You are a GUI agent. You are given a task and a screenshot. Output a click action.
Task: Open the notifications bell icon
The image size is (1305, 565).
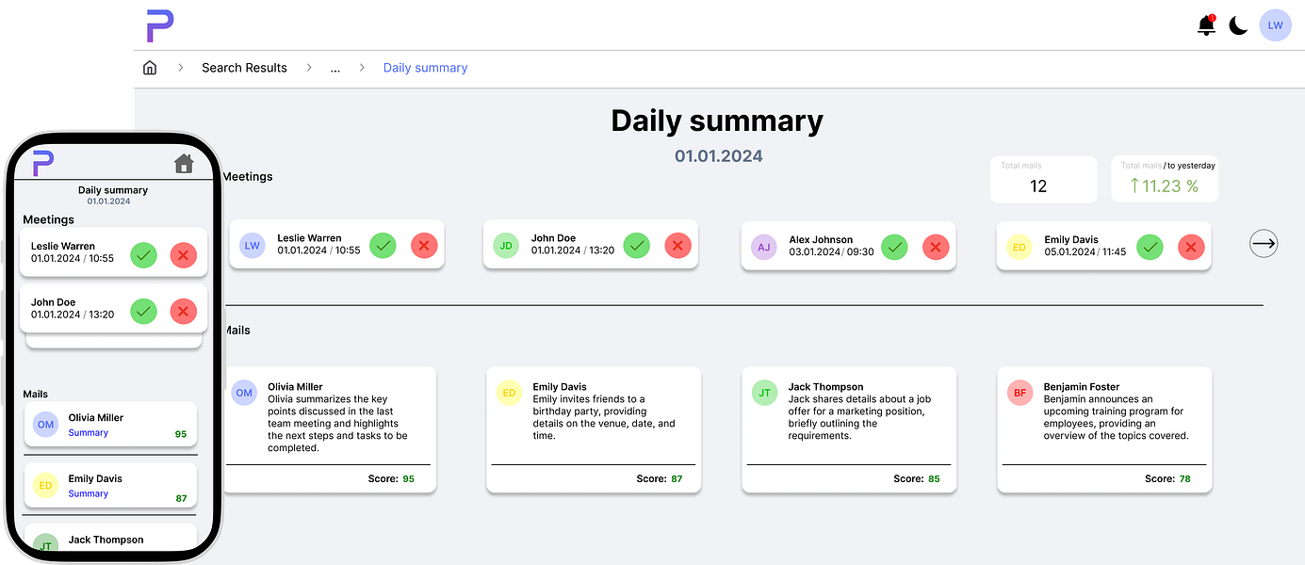tap(1207, 25)
